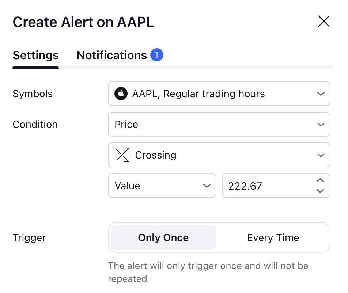348x293 pixels.
Task: Decrease price value with down arrow
Action: [x=320, y=191]
